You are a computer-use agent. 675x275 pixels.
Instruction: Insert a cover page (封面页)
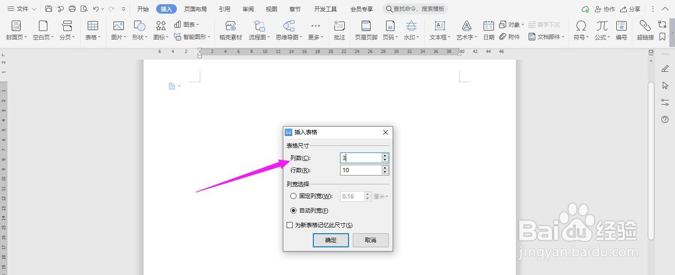[x=16, y=31]
